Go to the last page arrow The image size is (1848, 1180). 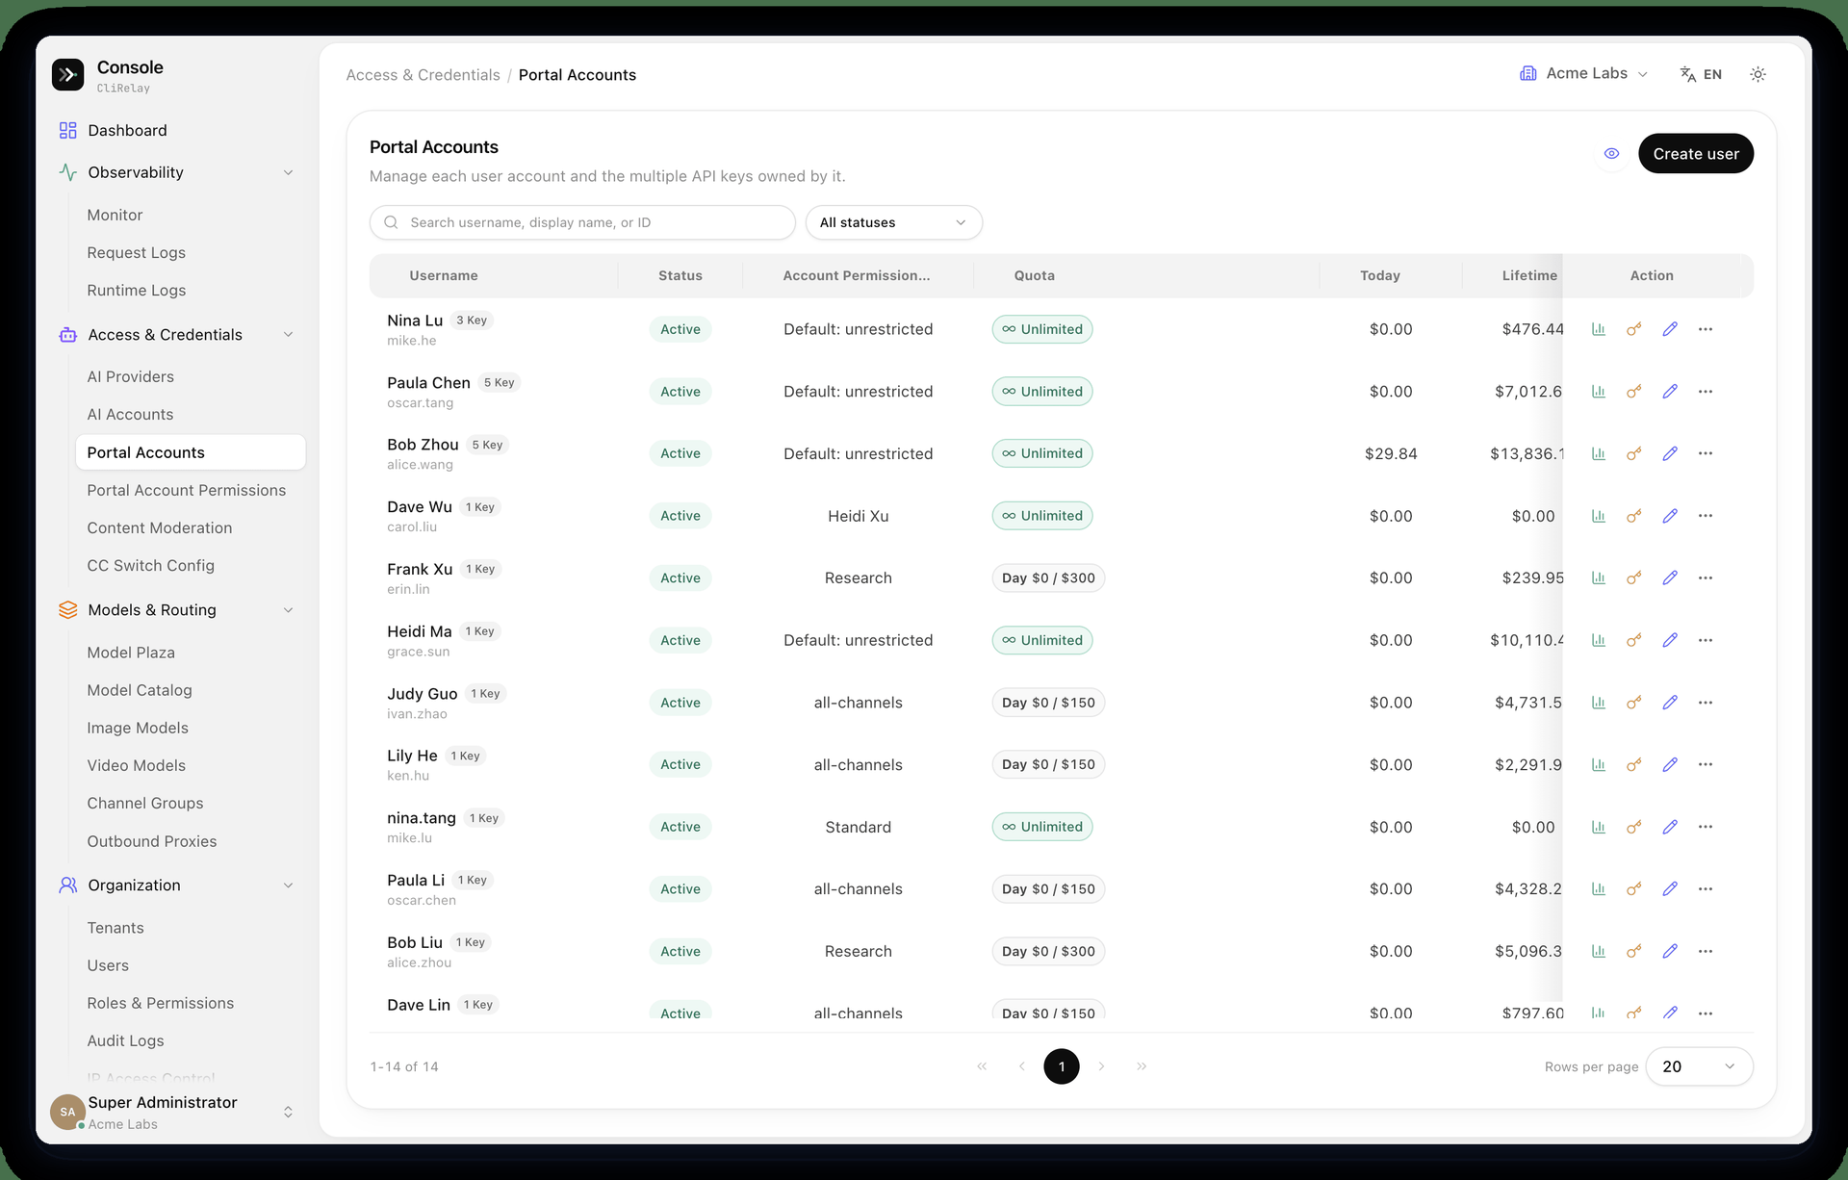pos(1142,1066)
